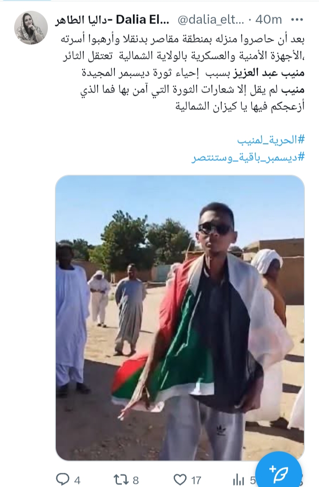Click the Dalia El... display name
The image size is (319, 487).
tap(143, 20)
